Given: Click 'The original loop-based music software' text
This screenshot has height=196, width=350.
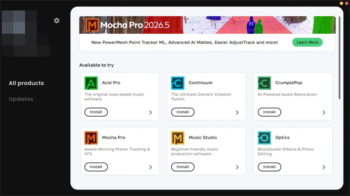Looking at the screenshot, I should point(114,97).
